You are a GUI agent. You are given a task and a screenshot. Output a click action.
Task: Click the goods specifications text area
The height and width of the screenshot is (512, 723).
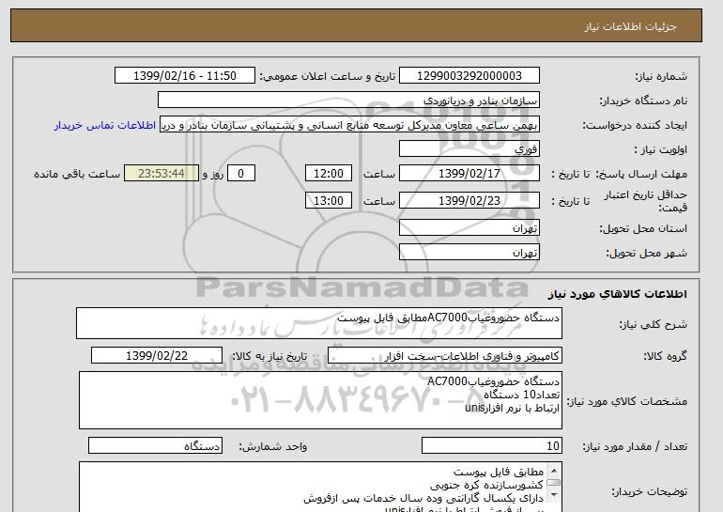click(320, 400)
